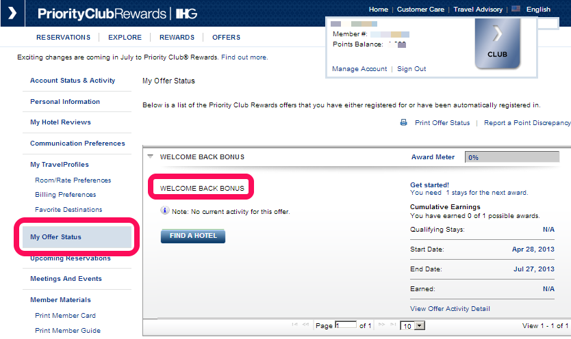Open the Reservations menu
This screenshot has height=339, width=571.
pyautogui.click(x=63, y=38)
